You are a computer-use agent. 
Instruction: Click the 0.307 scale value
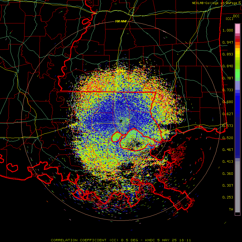tap(228, 186)
